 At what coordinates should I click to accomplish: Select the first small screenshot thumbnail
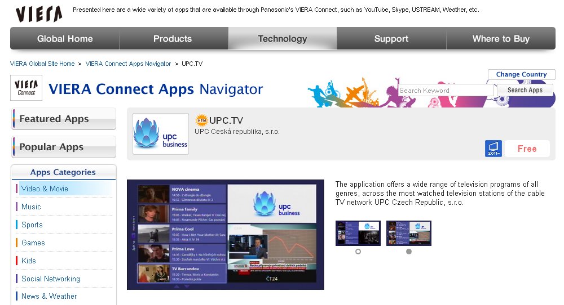pyautogui.click(x=358, y=233)
